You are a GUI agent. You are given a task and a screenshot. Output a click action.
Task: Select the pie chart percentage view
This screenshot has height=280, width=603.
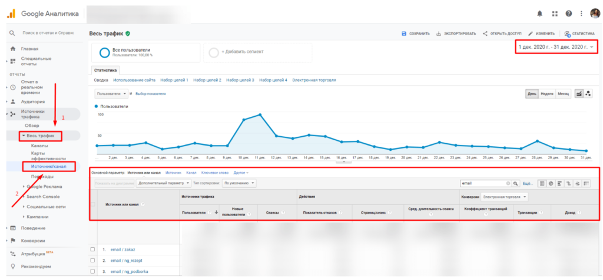[551, 184]
